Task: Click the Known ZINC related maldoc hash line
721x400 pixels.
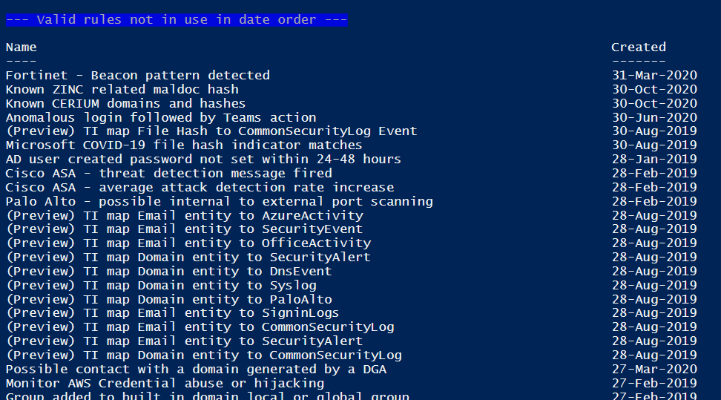Action: (122, 89)
